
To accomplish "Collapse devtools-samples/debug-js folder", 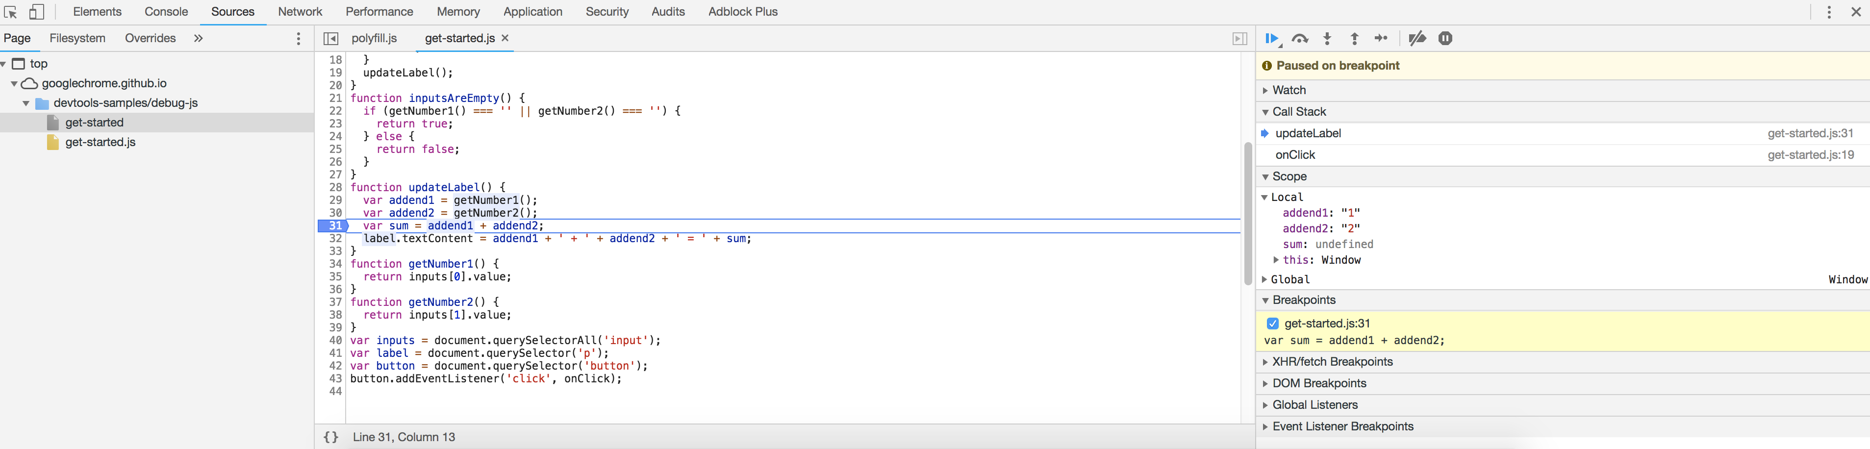I will 26,103.
